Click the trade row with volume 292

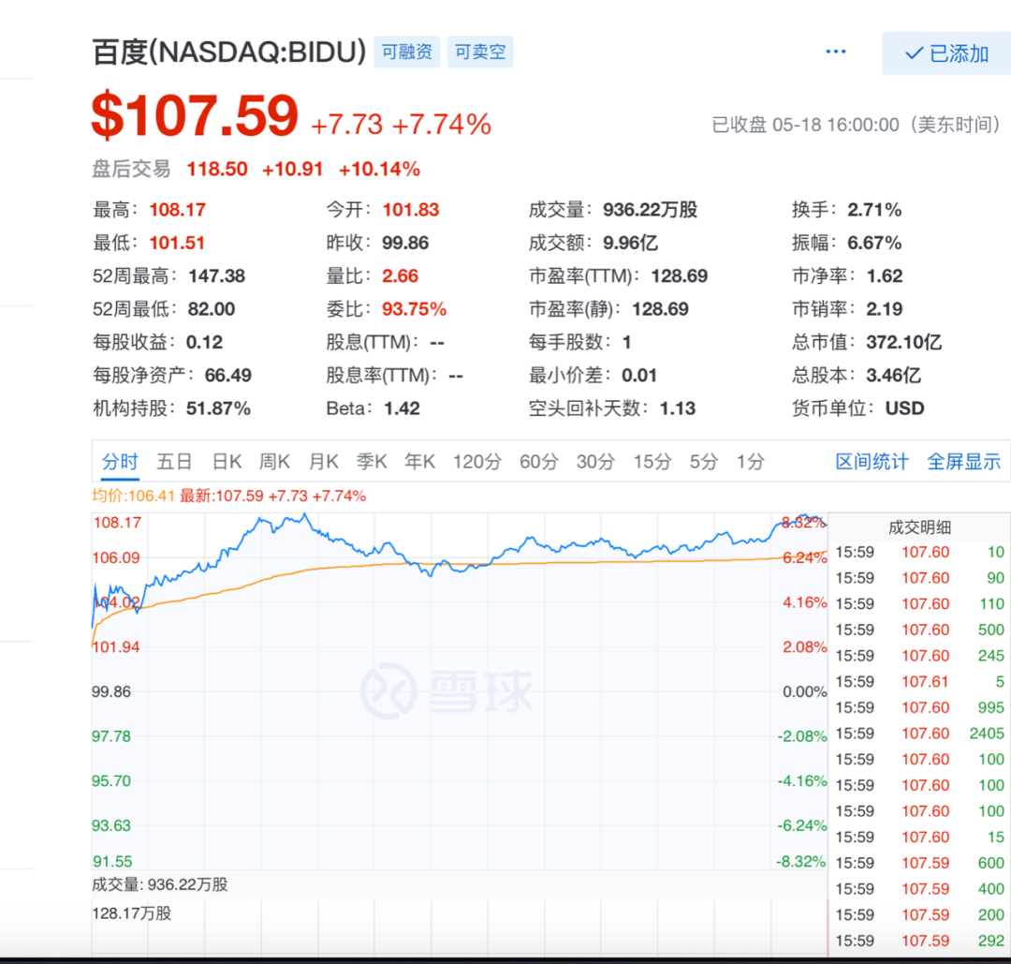920,941
